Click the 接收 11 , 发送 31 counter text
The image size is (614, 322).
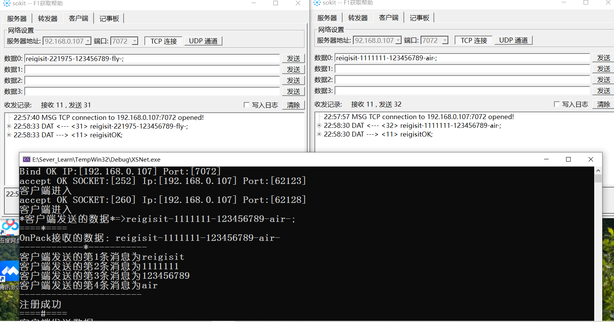66,105
